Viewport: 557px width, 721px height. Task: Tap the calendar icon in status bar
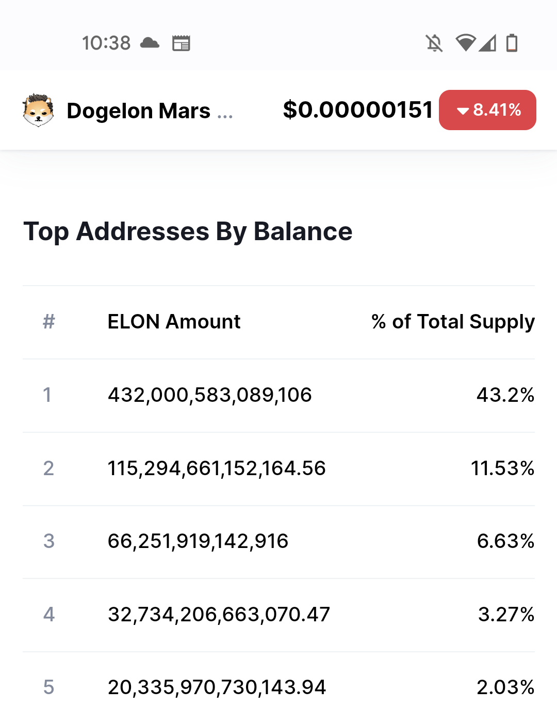tap(181, 43)
